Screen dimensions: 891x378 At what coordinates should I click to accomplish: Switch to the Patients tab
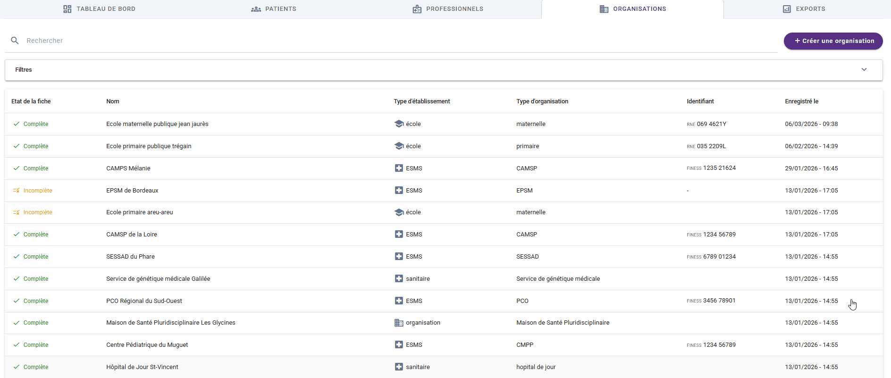point(274,9)
